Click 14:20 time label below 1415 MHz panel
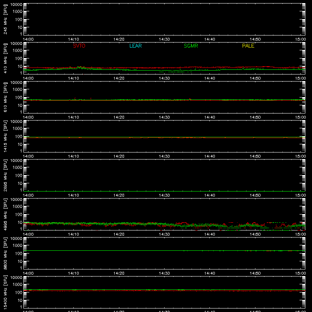Viewport: 312px width, 312px height. [119, 156]
